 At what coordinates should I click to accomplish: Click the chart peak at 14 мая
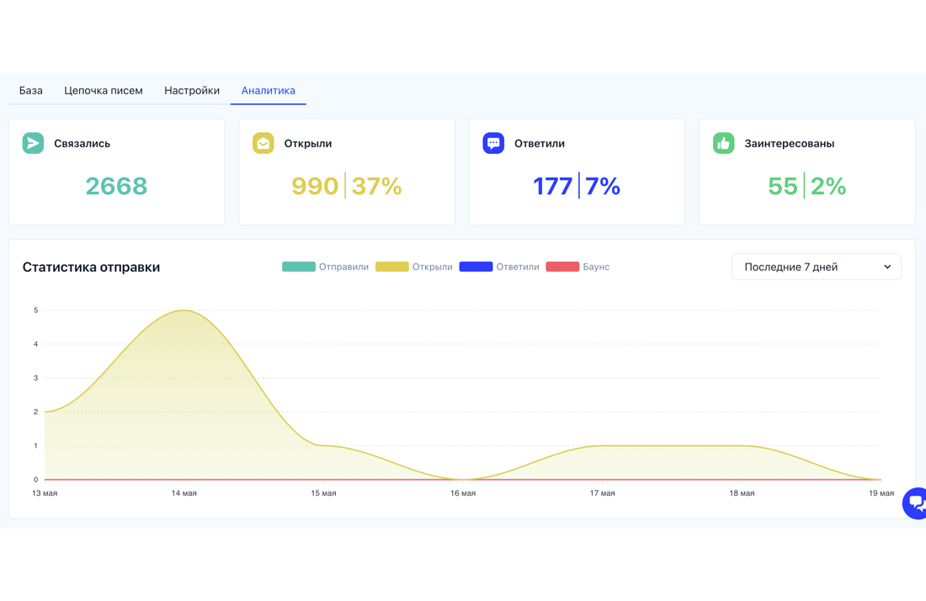tap(184, 311)
